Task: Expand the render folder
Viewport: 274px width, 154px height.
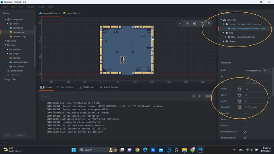Action: coord(8,23)
